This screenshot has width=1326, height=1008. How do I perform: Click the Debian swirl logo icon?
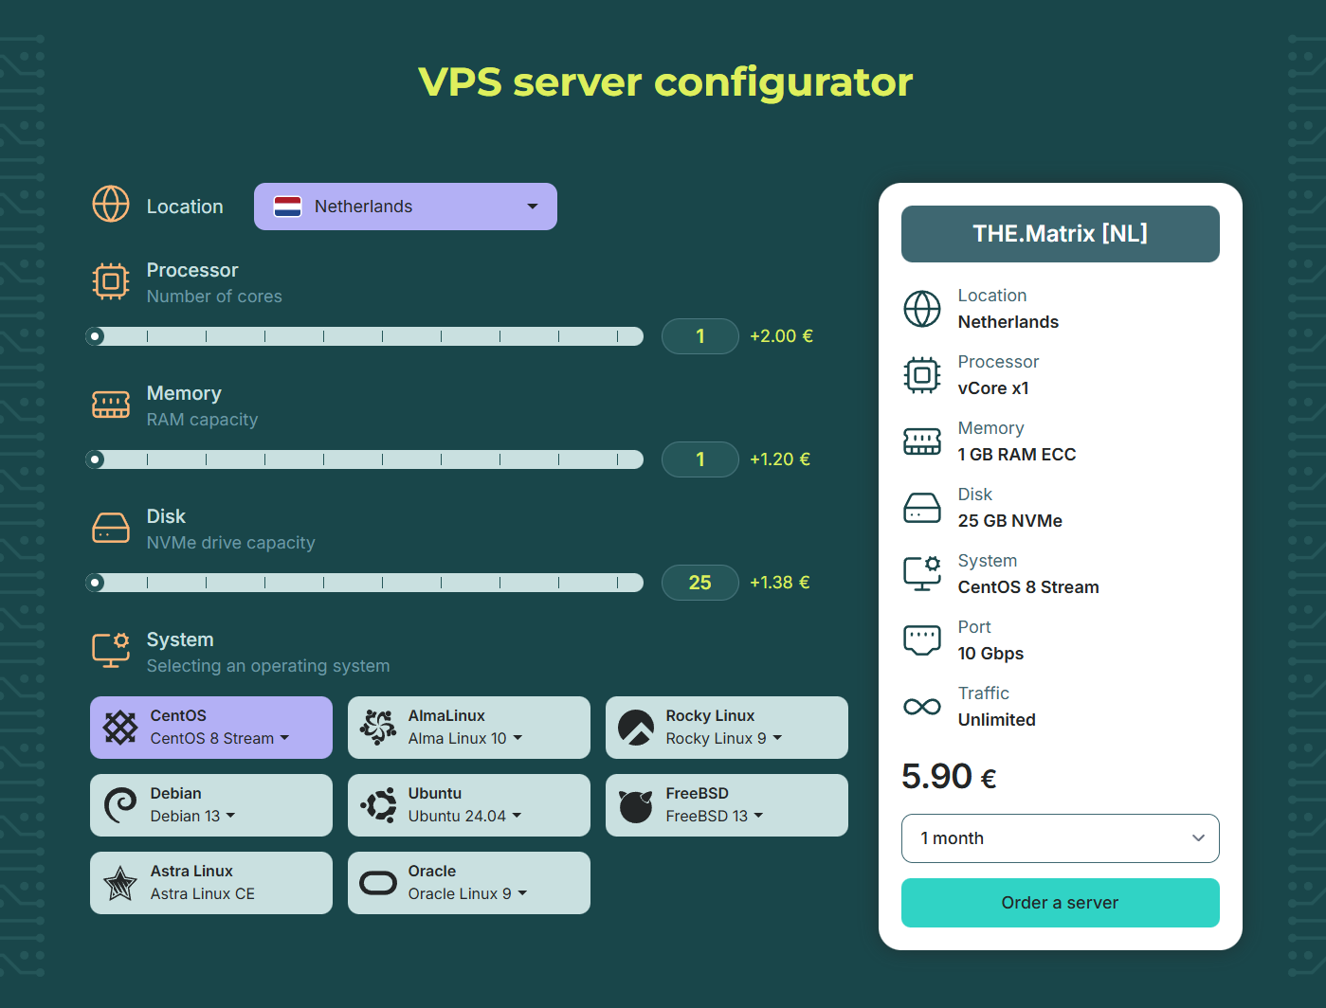[120, 805]
